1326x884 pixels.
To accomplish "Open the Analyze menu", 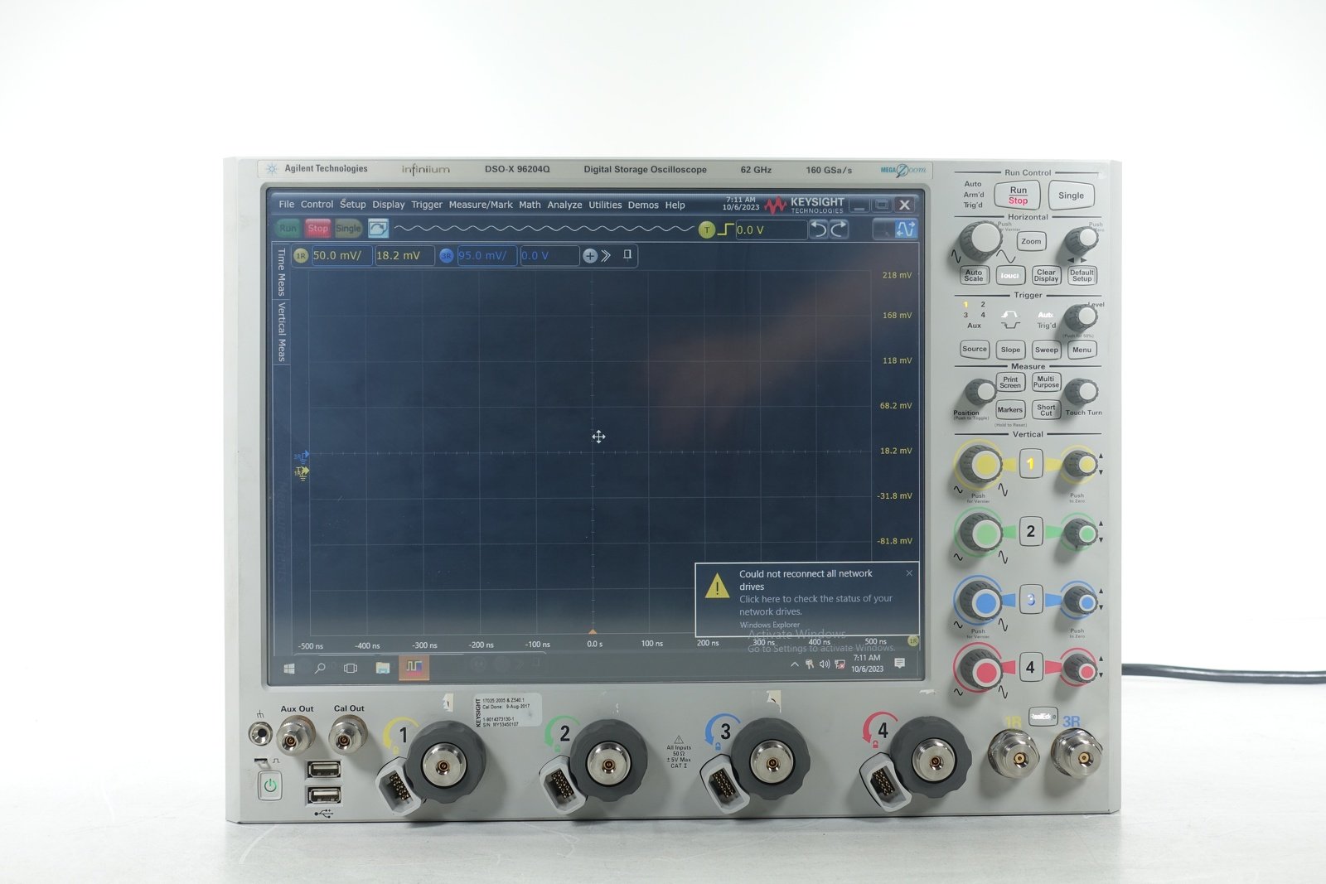I will coord(564,205).
